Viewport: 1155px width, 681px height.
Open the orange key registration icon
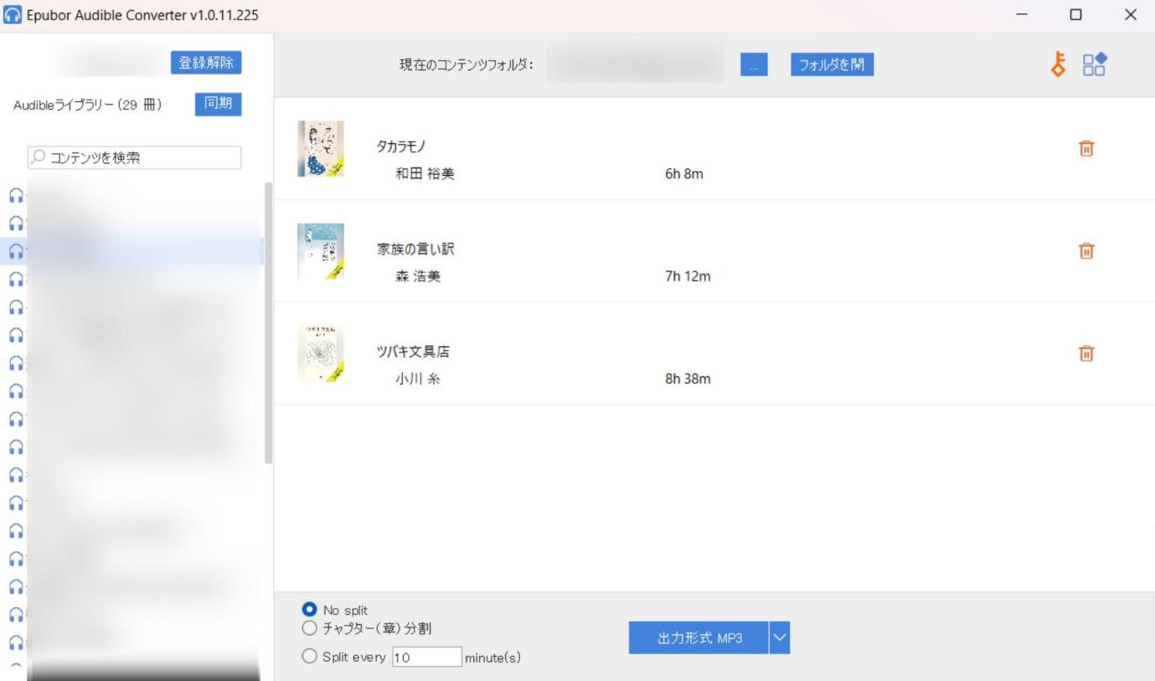tap(1060, 64)
